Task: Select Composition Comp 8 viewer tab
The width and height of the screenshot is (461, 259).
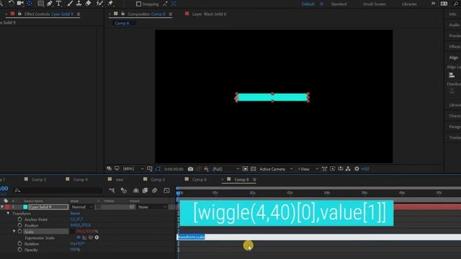Action: tap(146, 14)
